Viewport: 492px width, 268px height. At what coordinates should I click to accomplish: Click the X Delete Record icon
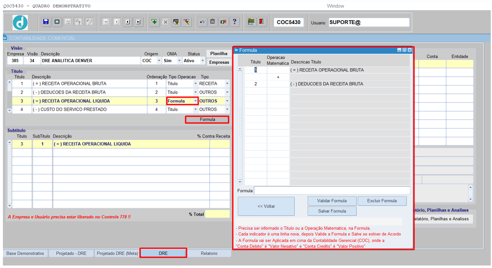[x=165, y=22]
